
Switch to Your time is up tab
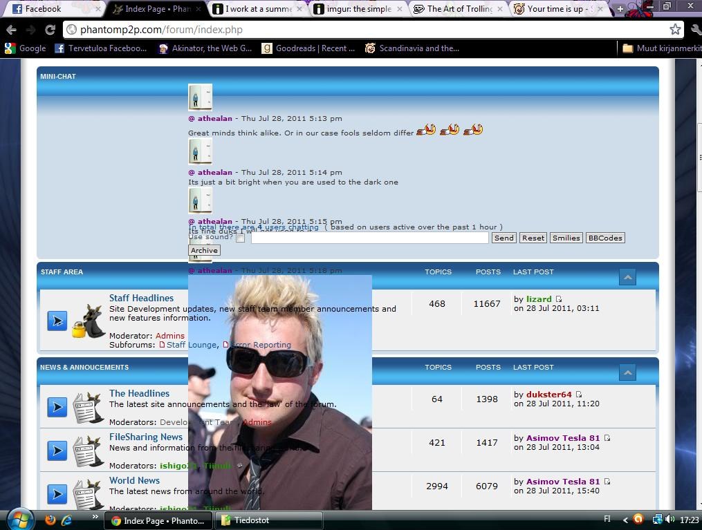tap(559, 9)
